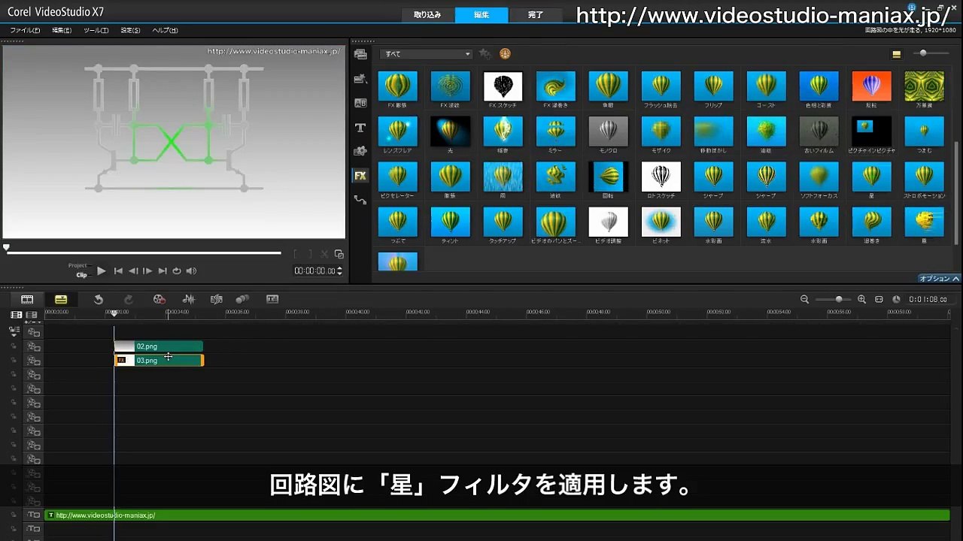Viewport: 963px width, 541px height.
Task: Switch to the 取り込み tab
Action: [x=428, y=14]
